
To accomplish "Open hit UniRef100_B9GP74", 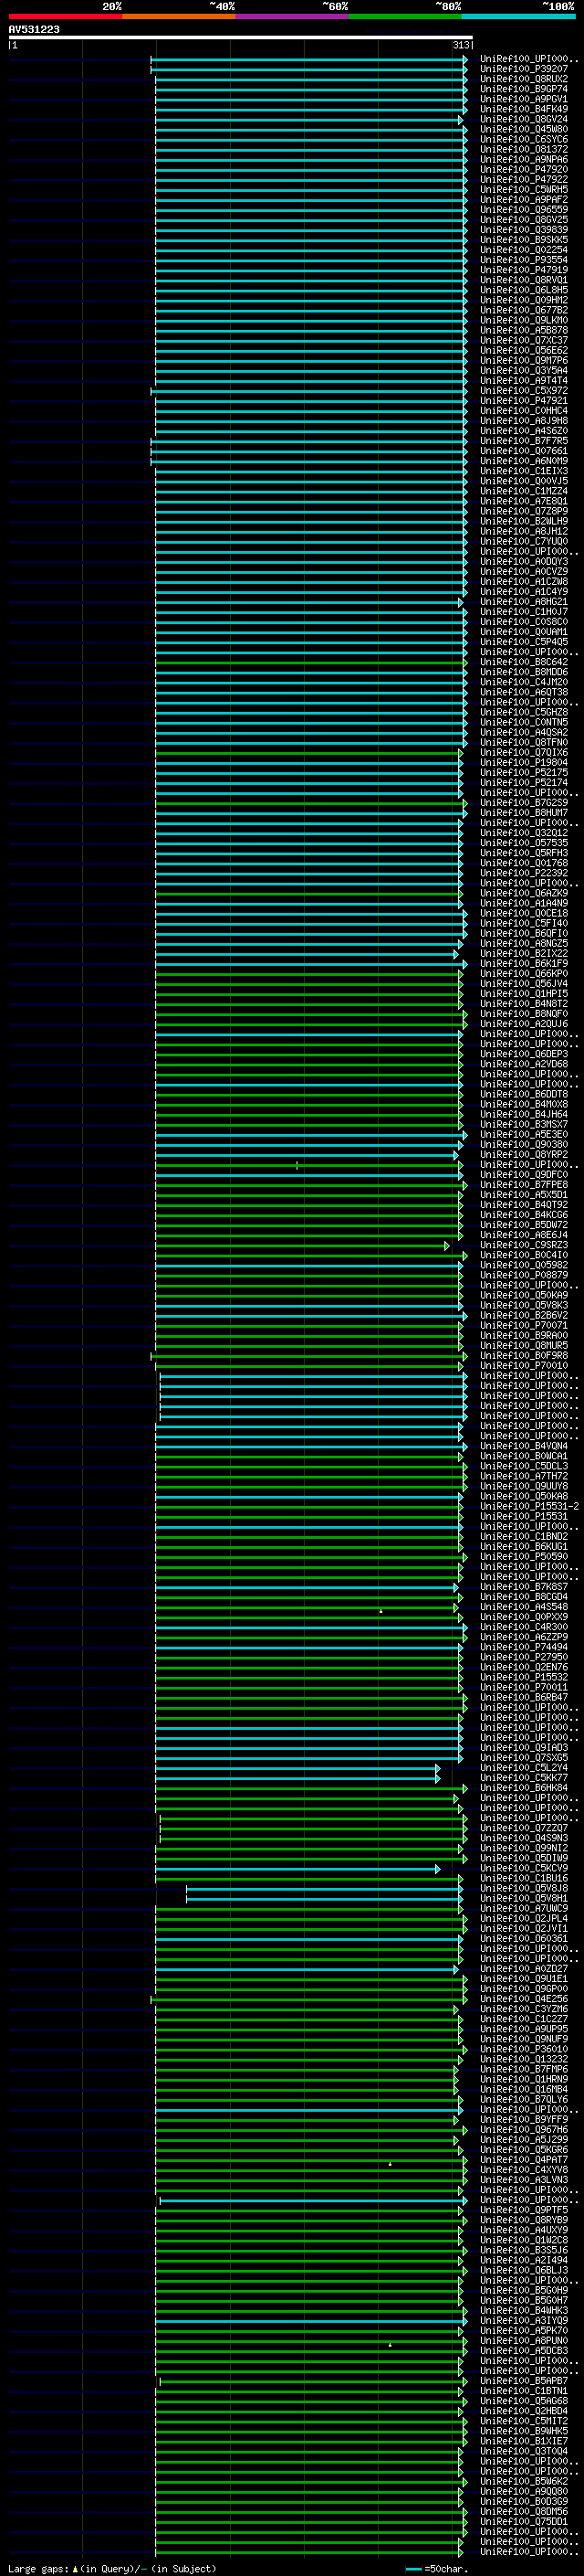I will coord(524,90).
